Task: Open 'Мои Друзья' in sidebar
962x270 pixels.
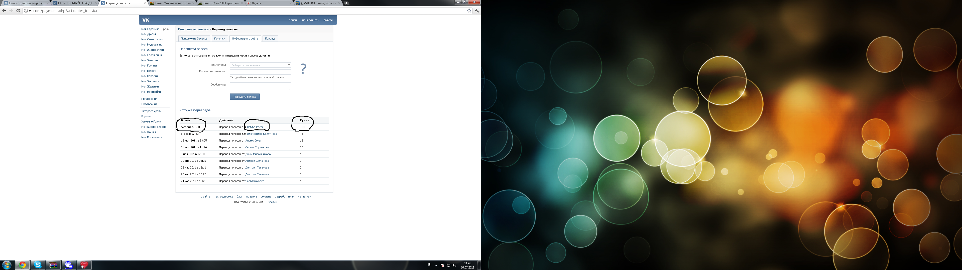Action: [149, 34]
